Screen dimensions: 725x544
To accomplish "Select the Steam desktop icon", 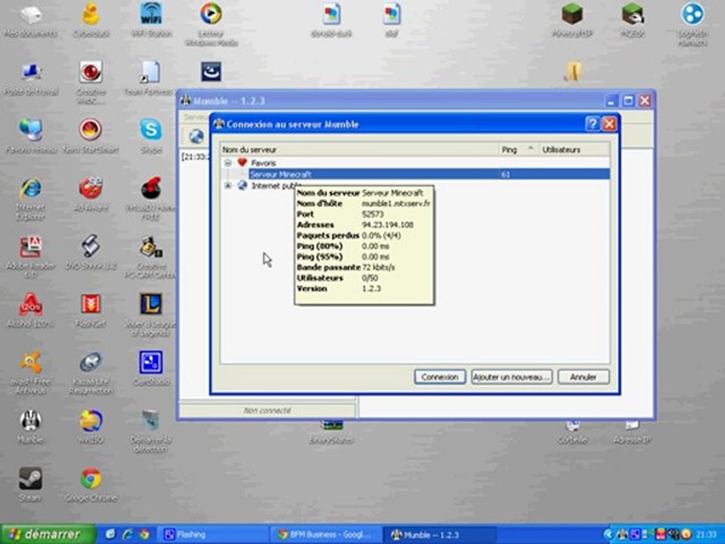I will pos(30,479).
